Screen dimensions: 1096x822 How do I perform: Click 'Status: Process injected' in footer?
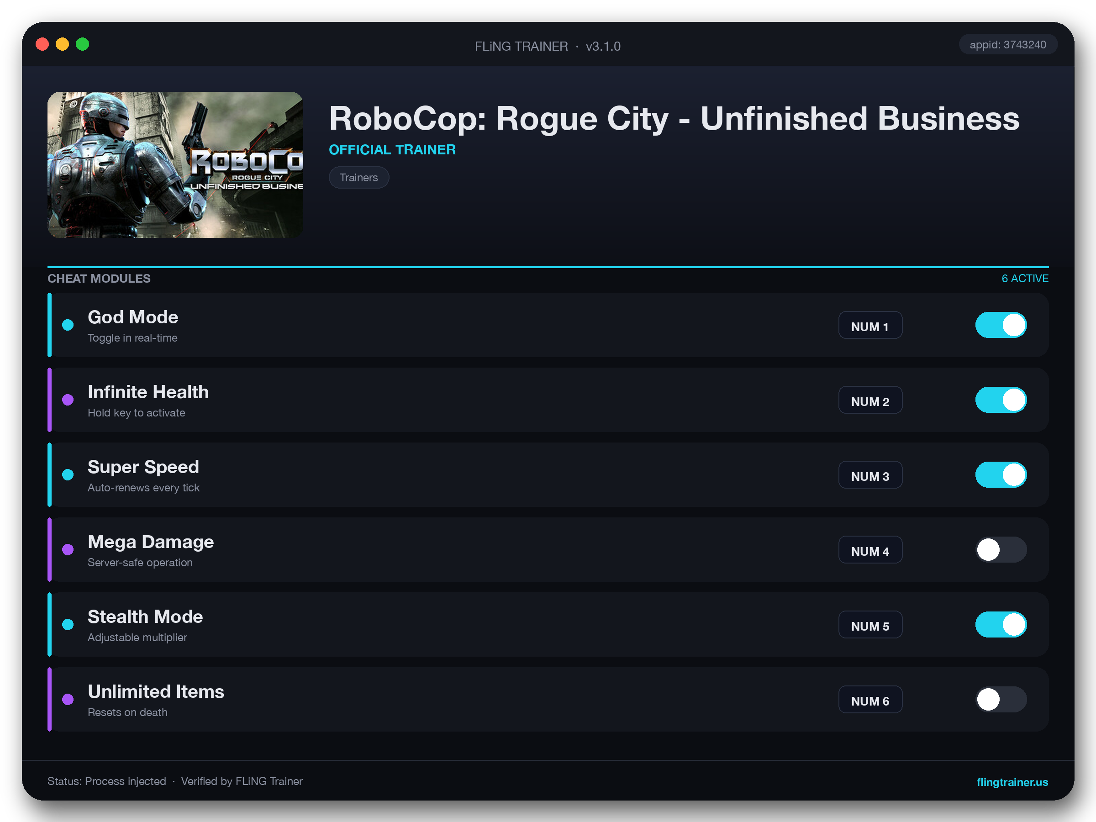click(x=106, y=781)
